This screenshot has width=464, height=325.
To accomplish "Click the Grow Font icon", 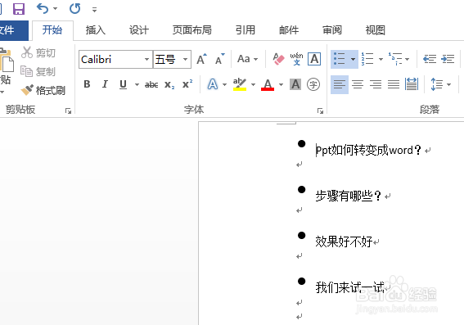I will [202, 59].
